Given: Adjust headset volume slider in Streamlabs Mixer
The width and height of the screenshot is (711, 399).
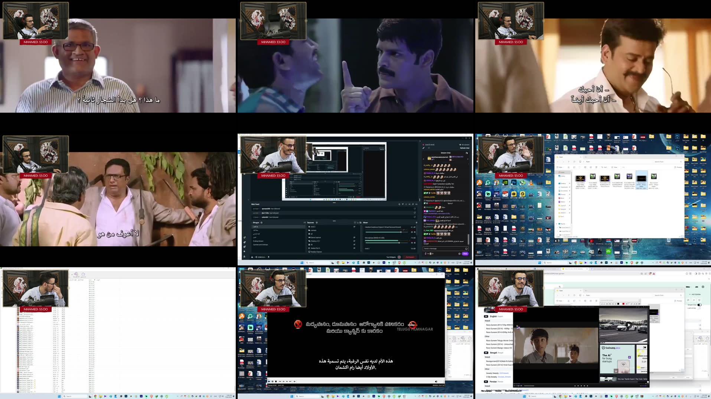Looking at the screenshot, I should [387, 232].
